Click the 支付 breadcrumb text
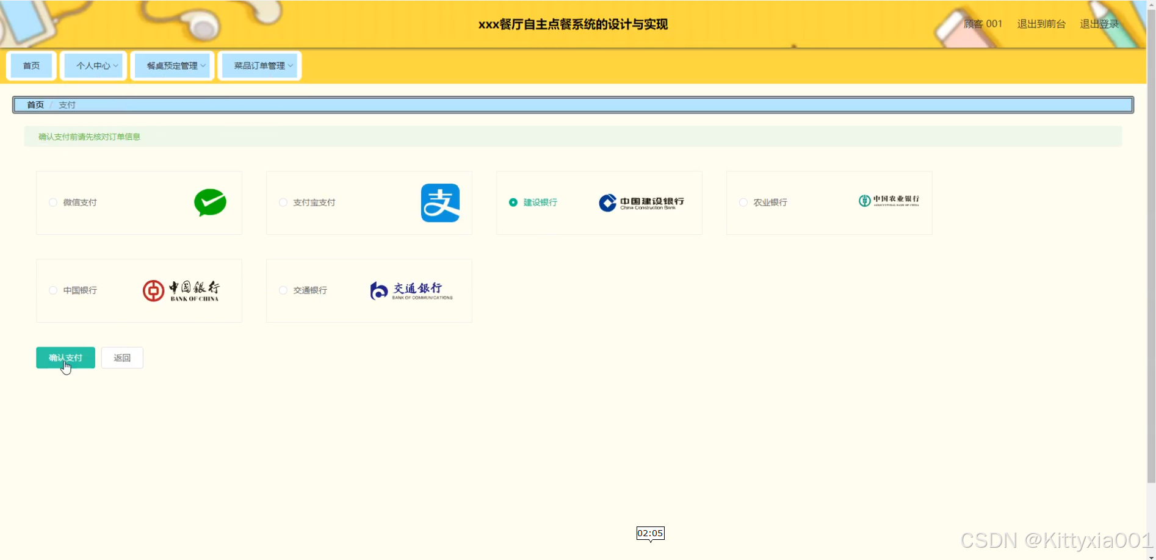Image resolution: width=1156 pixels, height=560 pixels. [67, 105]
